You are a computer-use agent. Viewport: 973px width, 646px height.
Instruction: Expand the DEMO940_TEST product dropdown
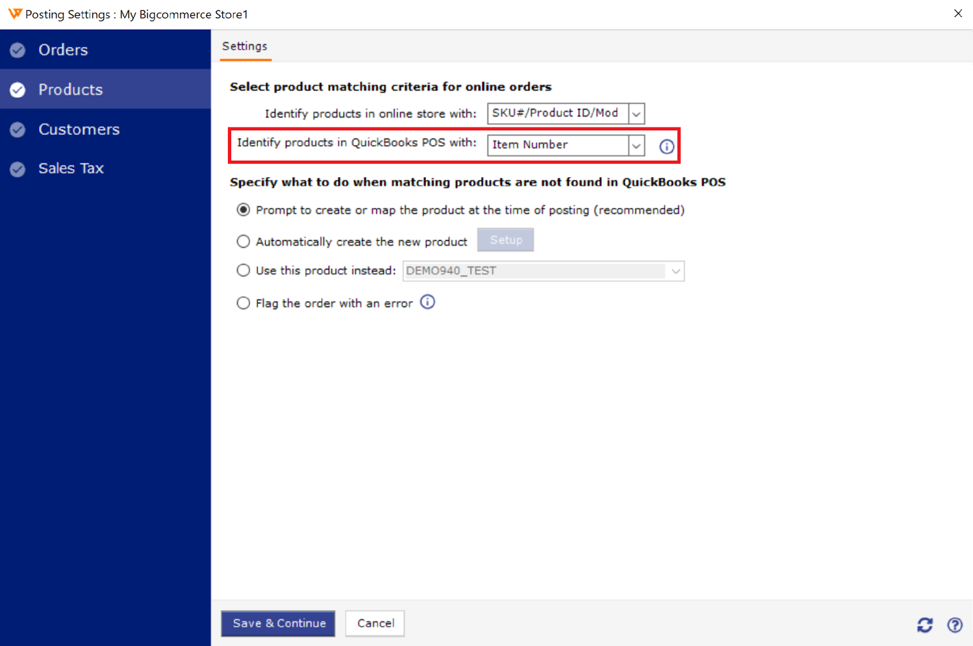point(675,271)
